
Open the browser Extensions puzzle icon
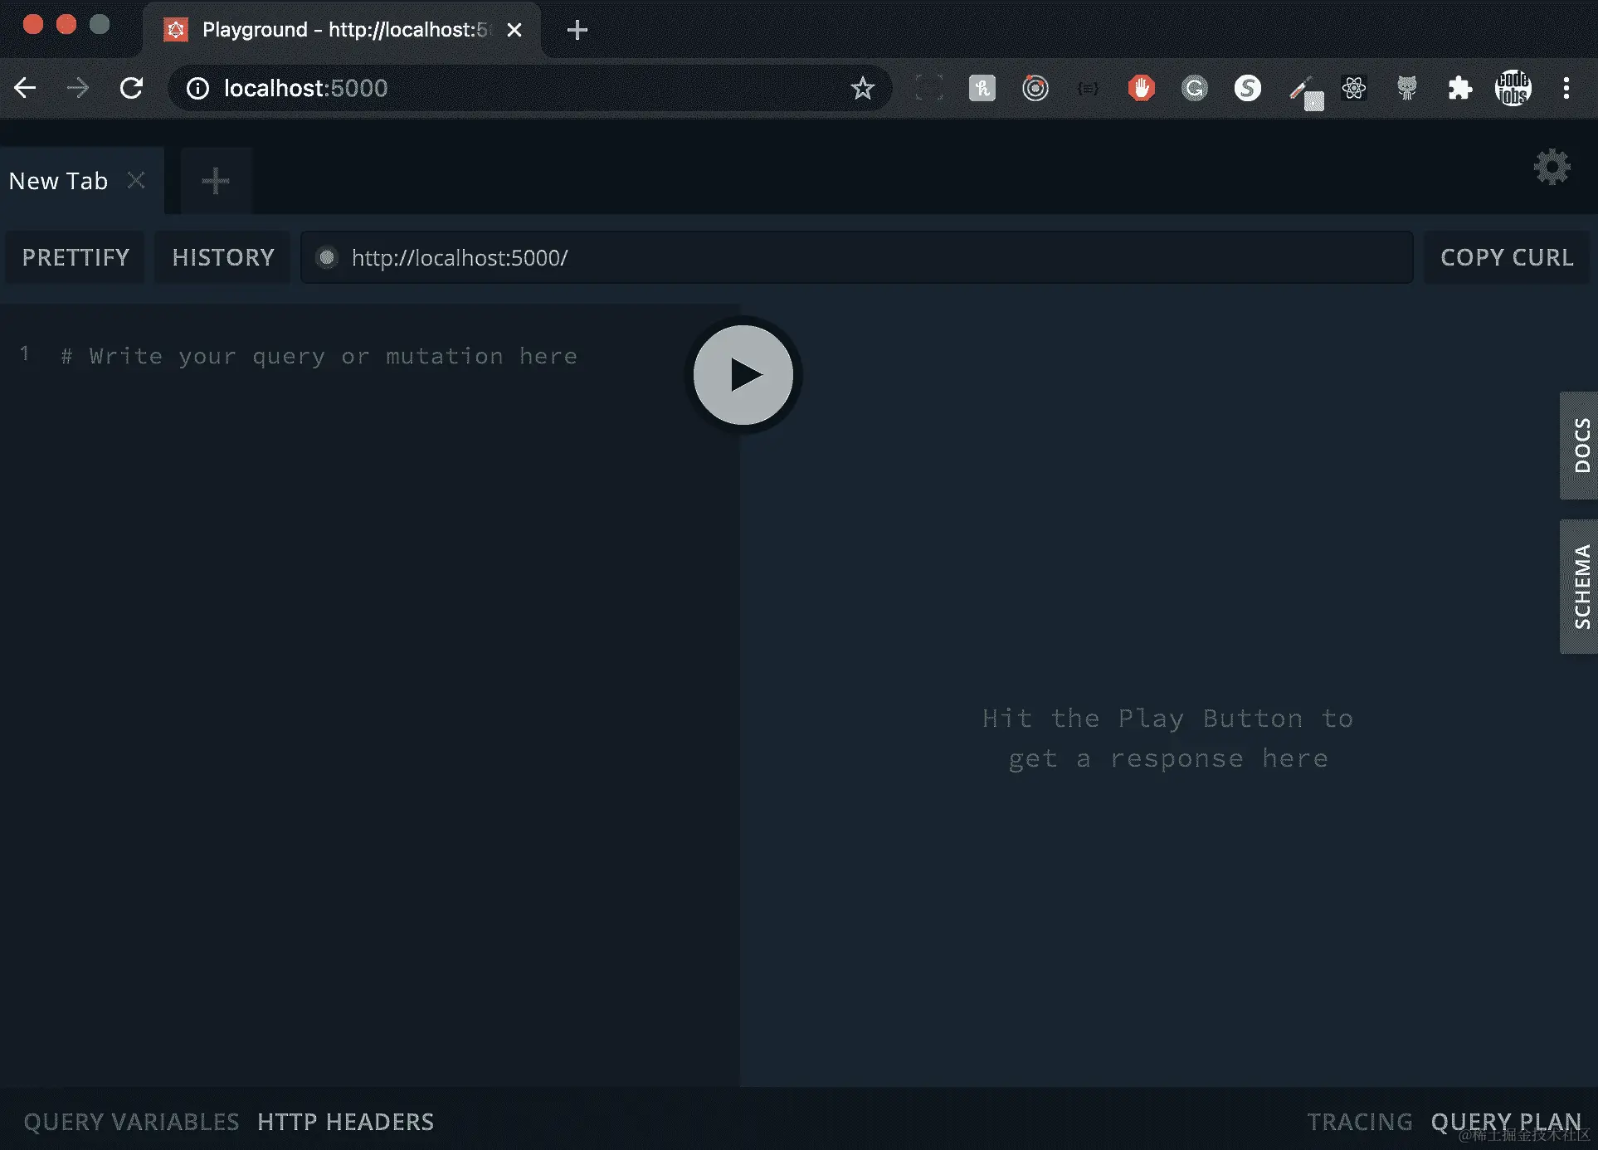(1459, 88)
